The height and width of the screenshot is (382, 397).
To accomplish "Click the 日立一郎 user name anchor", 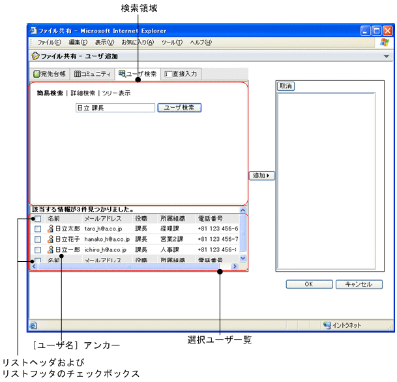I will 68,250.
